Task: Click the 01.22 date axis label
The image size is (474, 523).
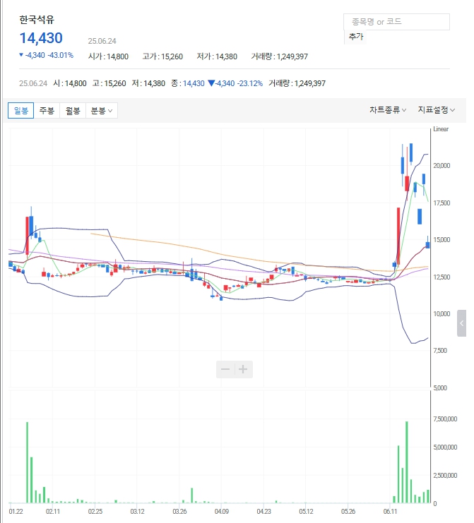Action: tap(16, 511)
